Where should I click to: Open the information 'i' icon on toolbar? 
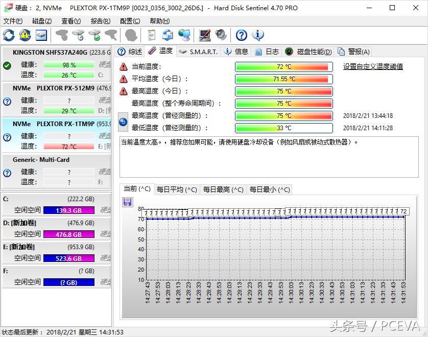[x=258, y=35]
